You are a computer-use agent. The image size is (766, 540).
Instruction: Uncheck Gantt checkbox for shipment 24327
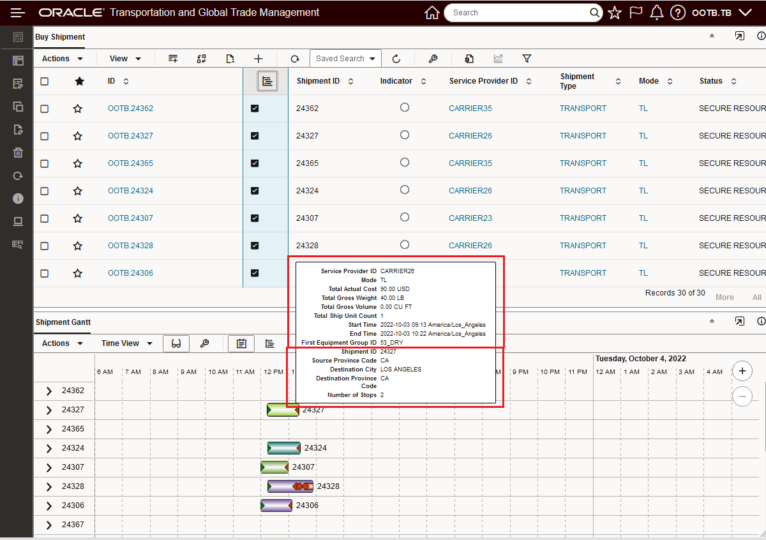point(255,136)
